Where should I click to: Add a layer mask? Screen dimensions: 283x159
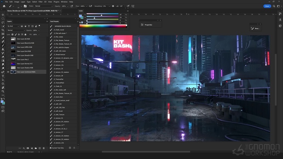(28, 148)
